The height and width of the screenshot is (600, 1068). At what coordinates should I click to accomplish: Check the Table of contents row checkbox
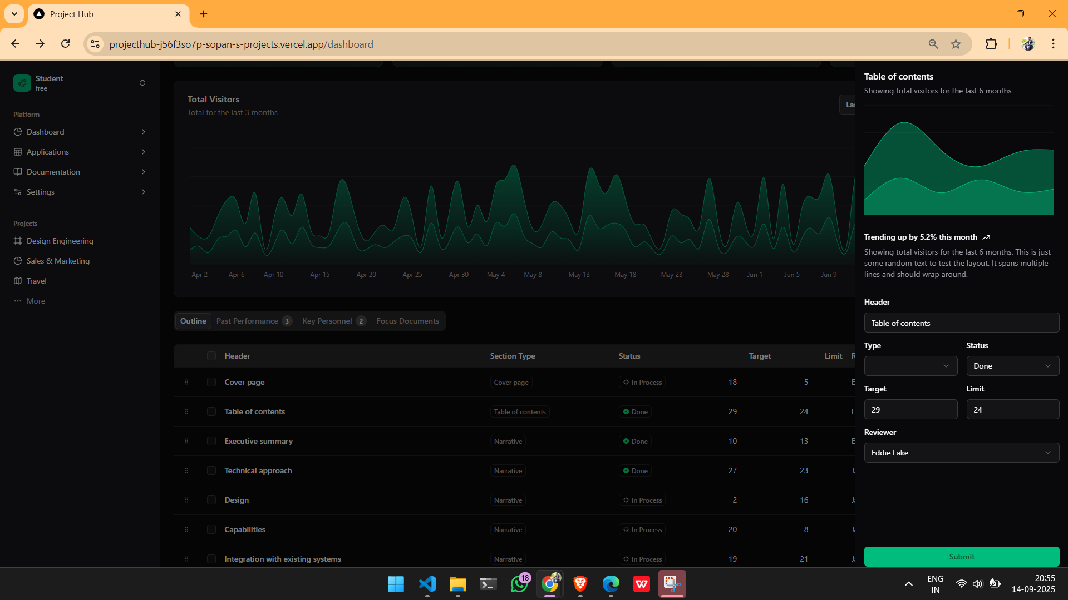tap(211, 411)
